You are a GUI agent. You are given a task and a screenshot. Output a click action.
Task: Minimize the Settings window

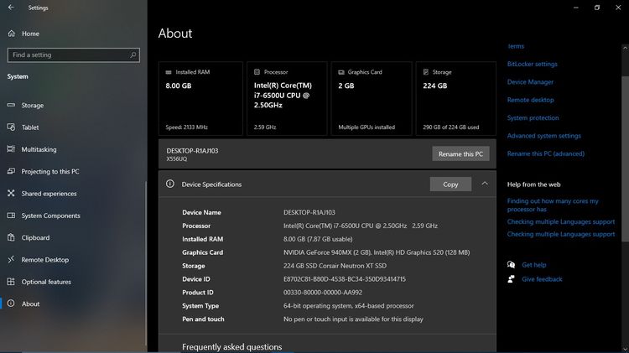pos(576,8)
